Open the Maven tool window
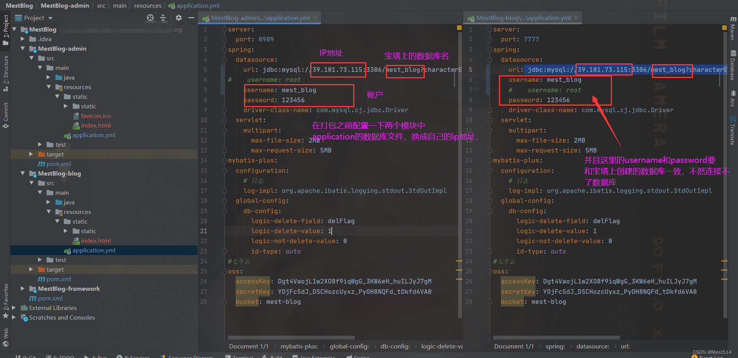738x358 pixels. [733, 28]
